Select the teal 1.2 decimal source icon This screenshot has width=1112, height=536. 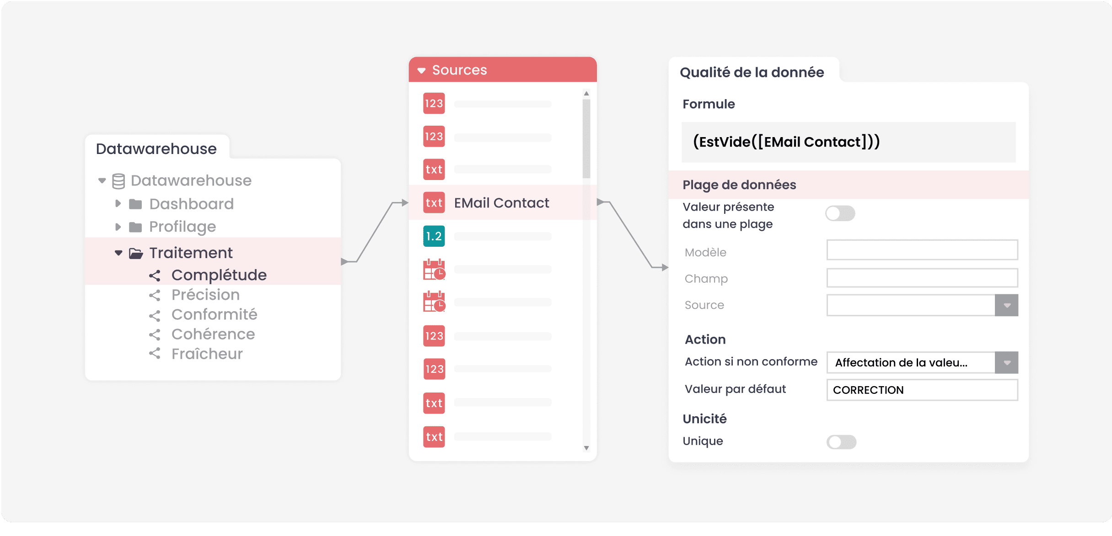tap(434, 236)
